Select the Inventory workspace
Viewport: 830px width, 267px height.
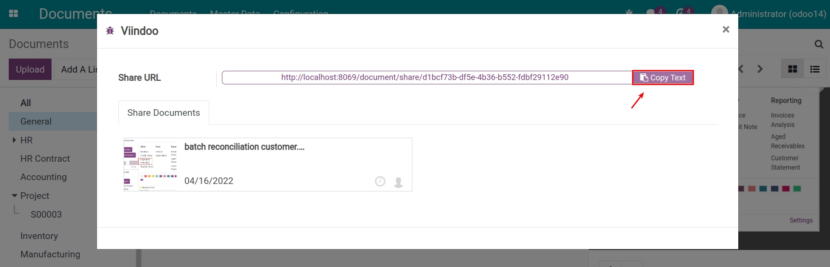pyautogui.click(x=39, y=236)
